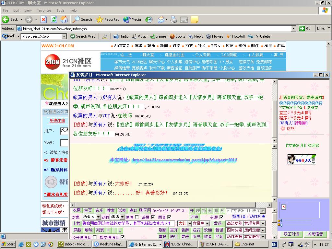Image resolution: width=332 pixels, height=249 pixels.
Task: Click the chat message input field
Action: (128, 223)
